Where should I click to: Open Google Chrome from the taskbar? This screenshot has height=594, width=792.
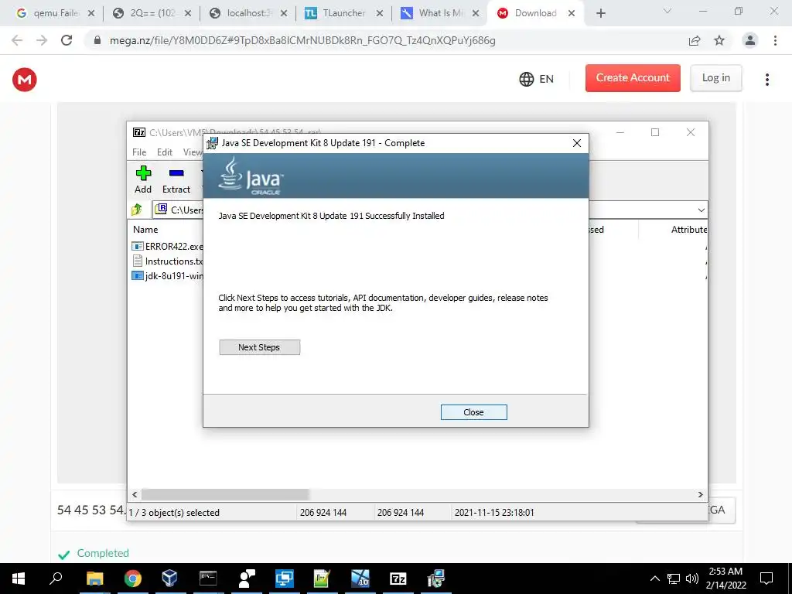(133, 579)
